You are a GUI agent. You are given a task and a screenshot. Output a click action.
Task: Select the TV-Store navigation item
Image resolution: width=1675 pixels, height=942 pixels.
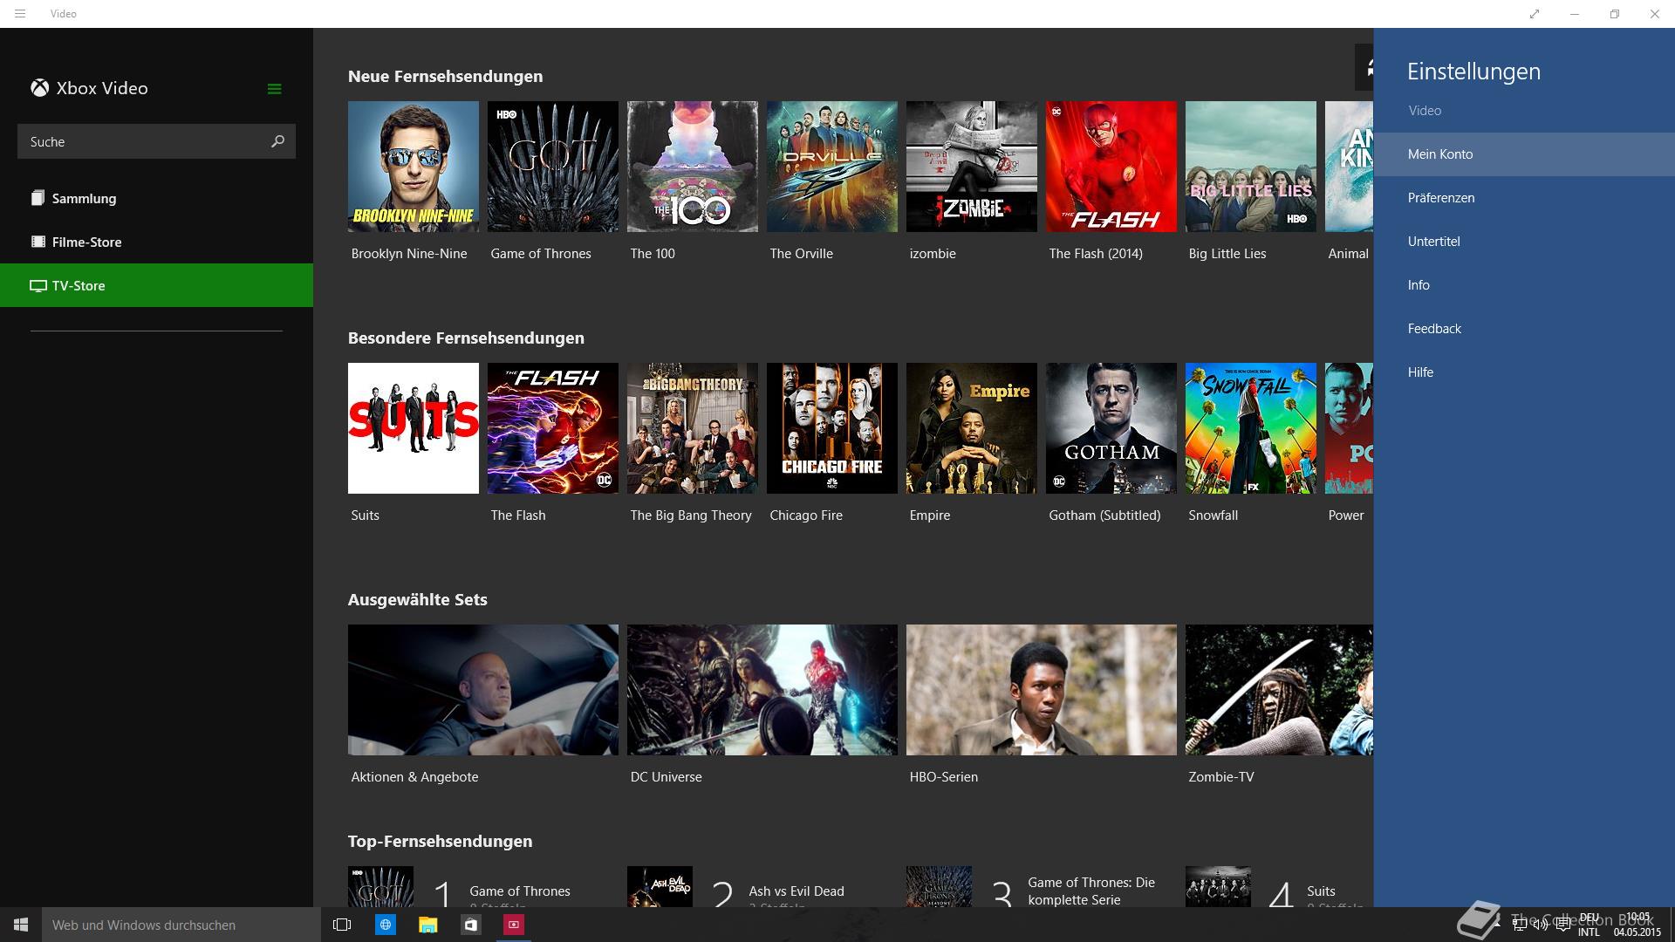point(156,285)
